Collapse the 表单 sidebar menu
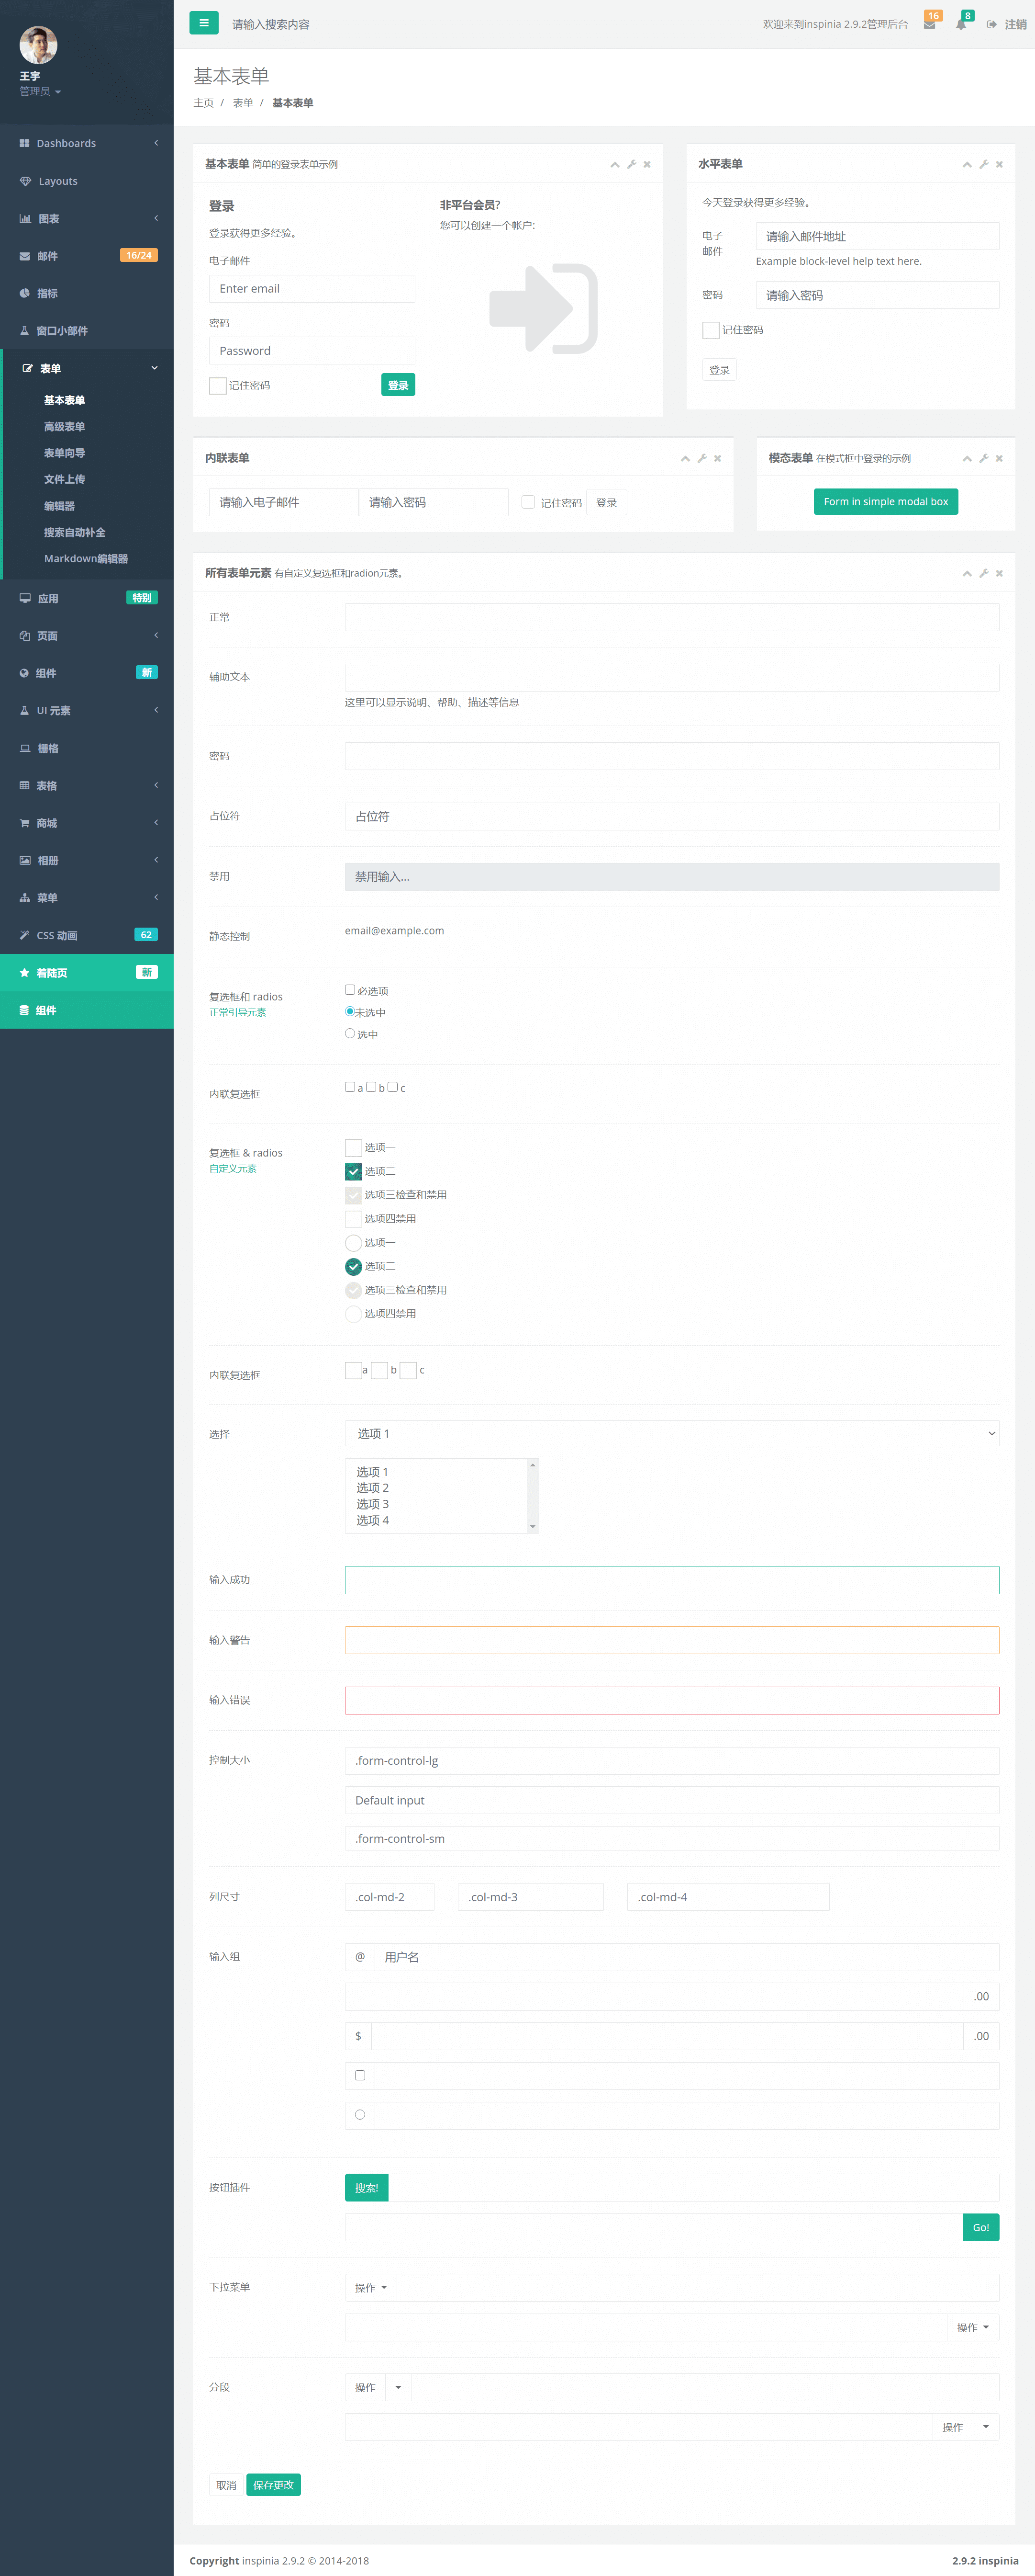The image size is (1035, 2576). click(x=87, y=368)
